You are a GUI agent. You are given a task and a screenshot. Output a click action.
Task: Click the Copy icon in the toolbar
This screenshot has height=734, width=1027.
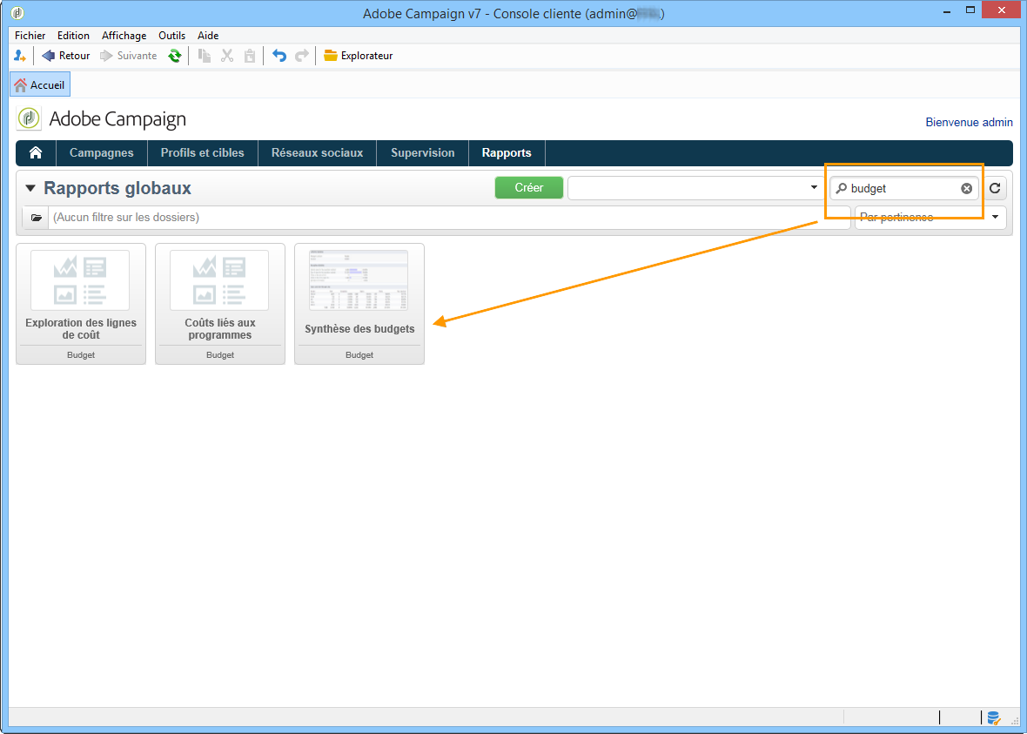point(205,56)
